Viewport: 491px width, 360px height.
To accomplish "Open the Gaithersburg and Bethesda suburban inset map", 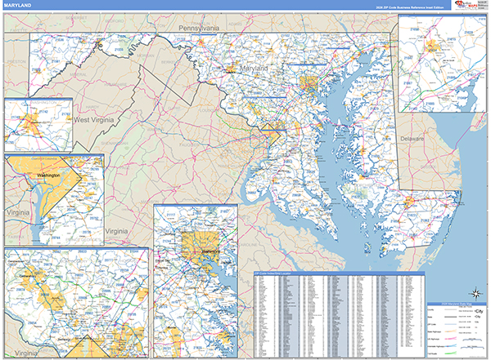I will coord(76,303).
